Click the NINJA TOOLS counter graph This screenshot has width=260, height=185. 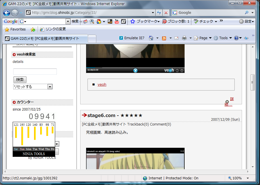point(34,139)
